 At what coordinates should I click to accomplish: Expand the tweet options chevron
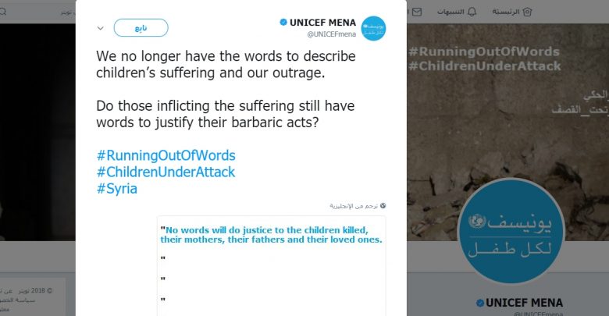(x=100, y=28)
